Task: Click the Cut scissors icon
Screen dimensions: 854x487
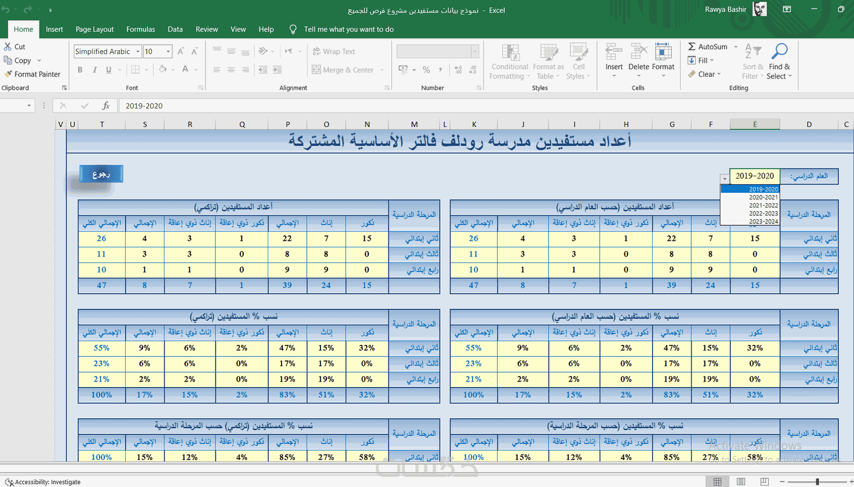Action: (x=8, y=47)
